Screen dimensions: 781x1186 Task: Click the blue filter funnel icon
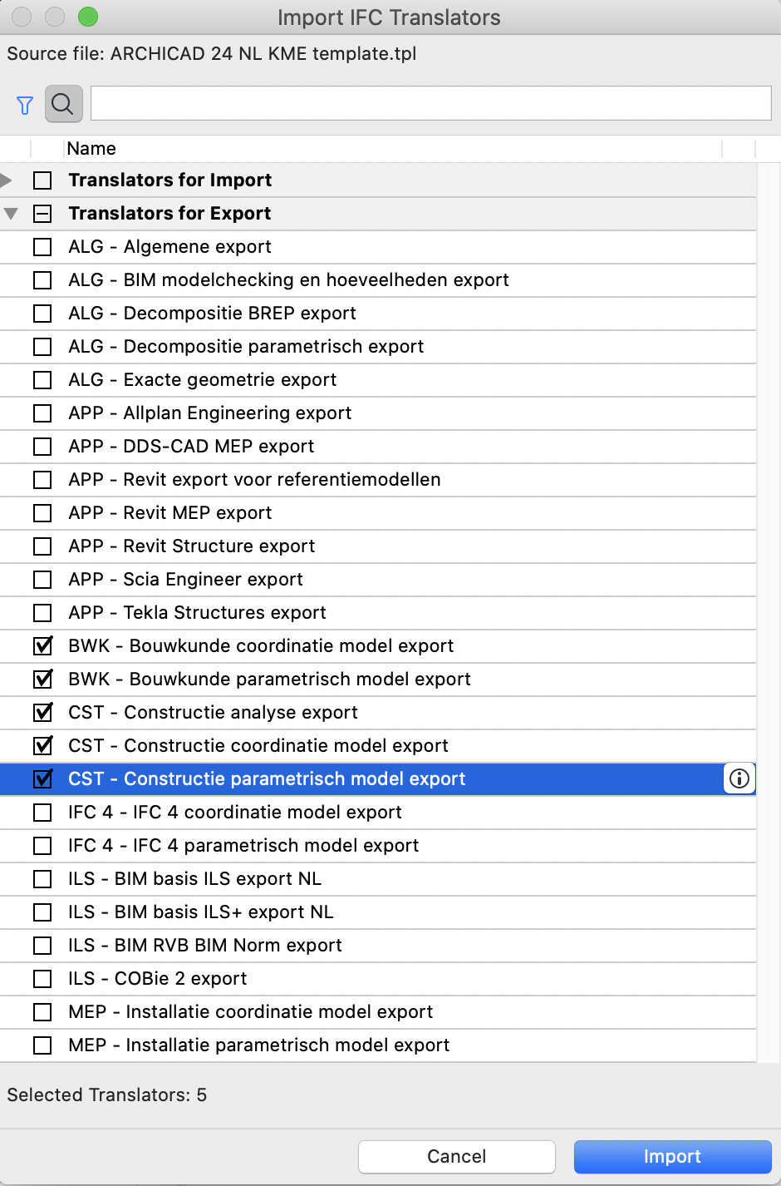click(25, 105)
